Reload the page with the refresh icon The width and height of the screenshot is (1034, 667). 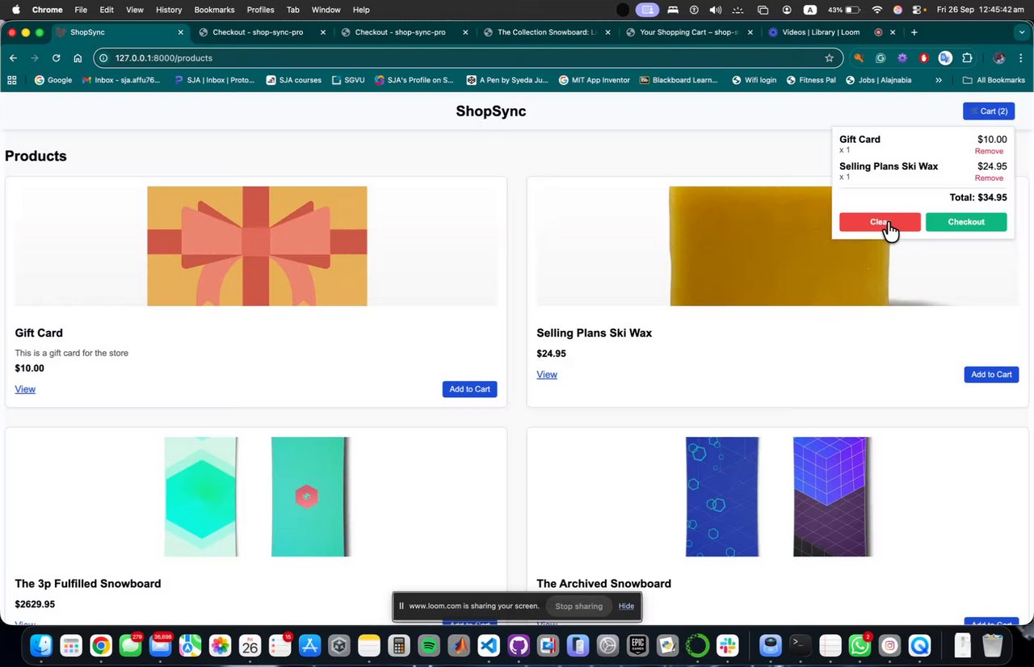pyautogui.click(x=56, y=58)
